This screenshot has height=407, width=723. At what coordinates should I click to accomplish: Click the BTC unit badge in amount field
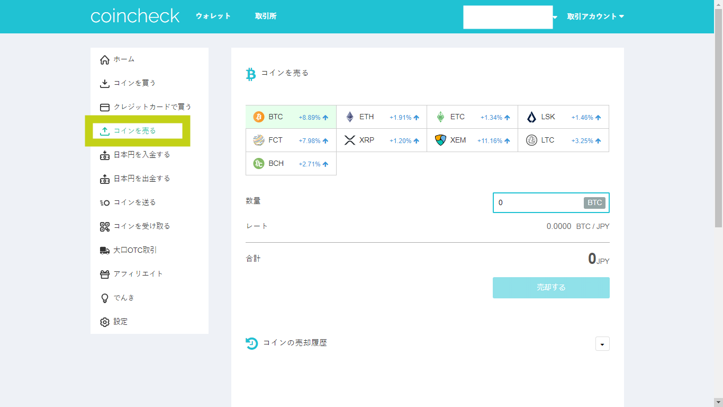click(x=594, y=202)
